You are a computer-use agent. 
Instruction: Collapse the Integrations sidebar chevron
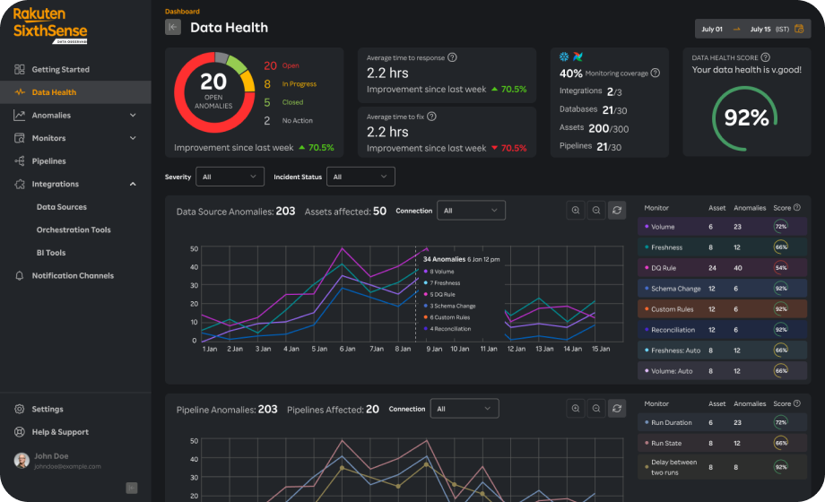(133, 184)
